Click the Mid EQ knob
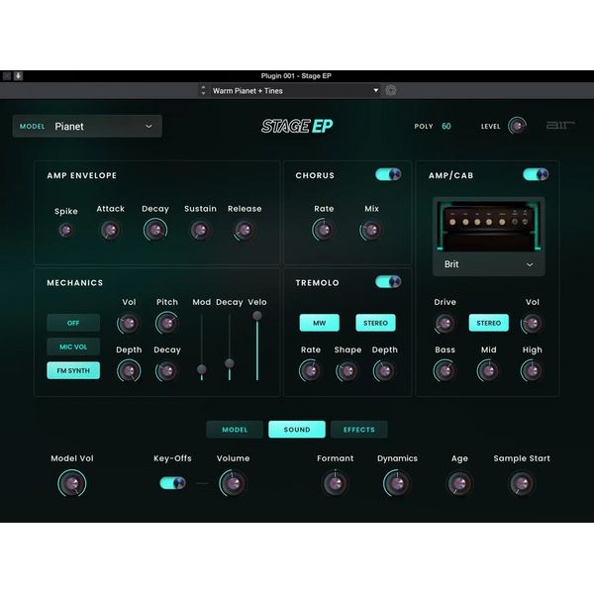The image size is (594, 594). (x=488, y=371)
